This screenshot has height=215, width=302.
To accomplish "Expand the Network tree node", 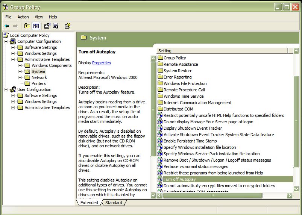I will click(20, 77).
